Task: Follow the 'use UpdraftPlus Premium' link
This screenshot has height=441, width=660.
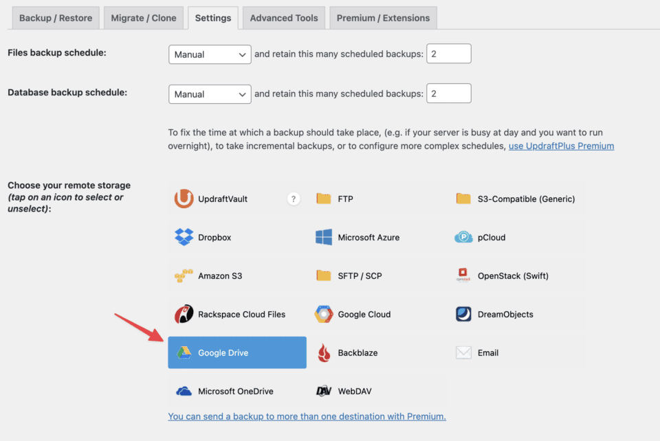Action: tap(561, 146)
